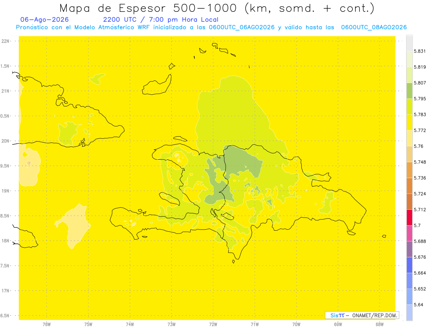Click the '2200 UTC / 7:00 pm Hora Local' text
Screen dimensions: 426x329
[161, 20]
